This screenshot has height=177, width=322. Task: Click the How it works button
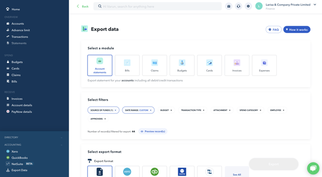(297, 29)
